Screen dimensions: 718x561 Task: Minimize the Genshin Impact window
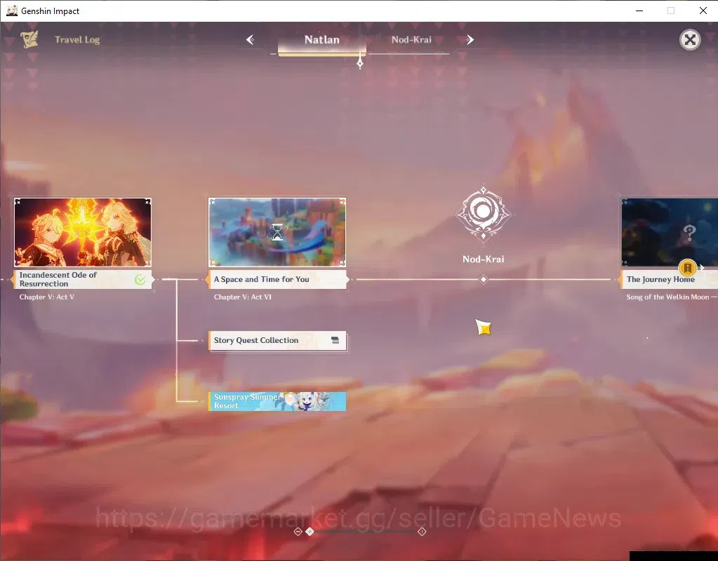(639, 11)
